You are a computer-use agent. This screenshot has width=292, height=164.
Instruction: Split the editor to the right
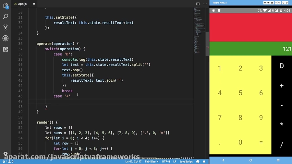click(198, 4)
